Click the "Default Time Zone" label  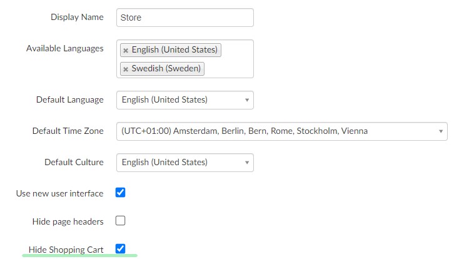coord(68,131)
